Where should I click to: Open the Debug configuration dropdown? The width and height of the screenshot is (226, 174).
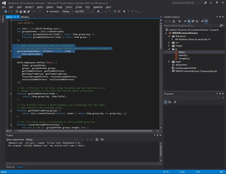pos(68,11)
